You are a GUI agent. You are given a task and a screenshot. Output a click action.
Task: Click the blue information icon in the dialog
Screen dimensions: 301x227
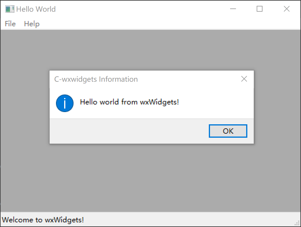click(64, 103)
